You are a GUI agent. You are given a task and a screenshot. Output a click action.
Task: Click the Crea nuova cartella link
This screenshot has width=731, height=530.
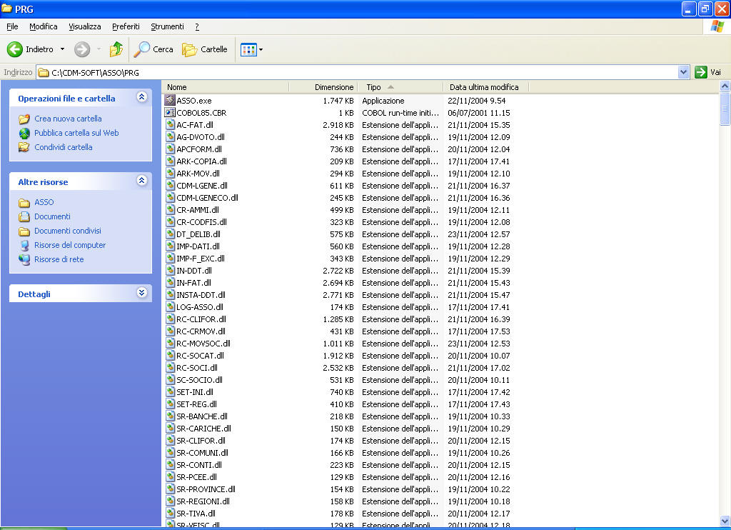(68, 119)
